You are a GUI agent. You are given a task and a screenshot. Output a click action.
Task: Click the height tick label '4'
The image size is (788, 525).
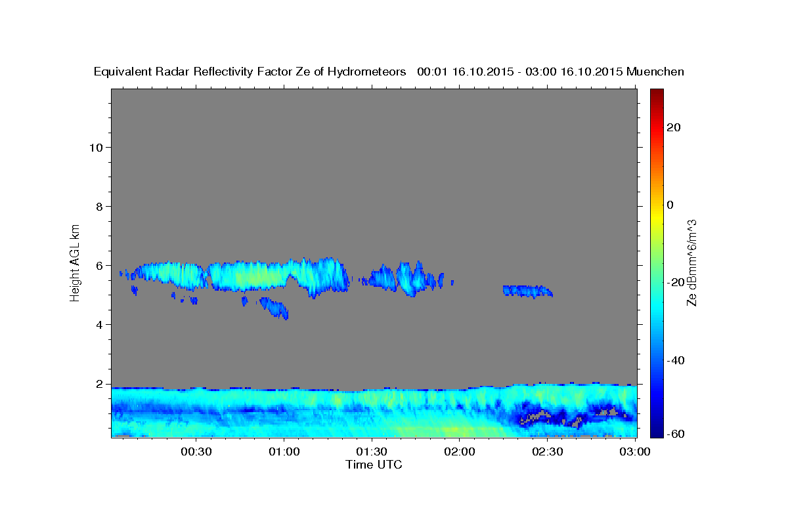click(98, 325)
